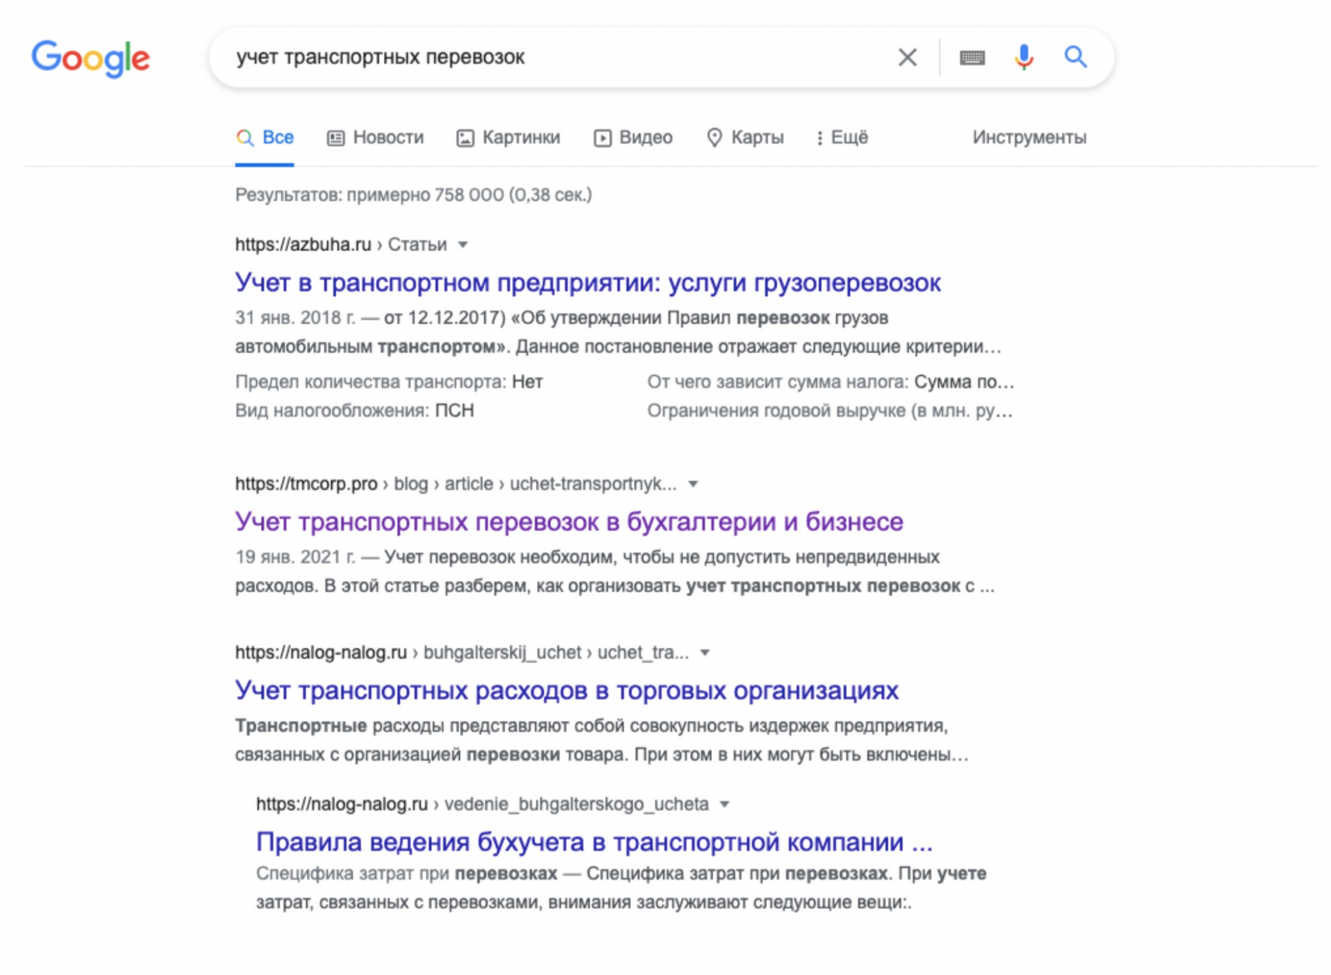Click into the search input field

pyautogui.click(x=549, y=57)
